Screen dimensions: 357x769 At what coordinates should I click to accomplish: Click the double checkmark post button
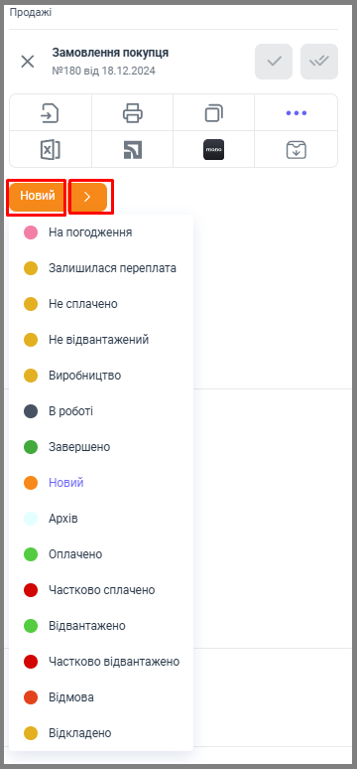point(319,62)
